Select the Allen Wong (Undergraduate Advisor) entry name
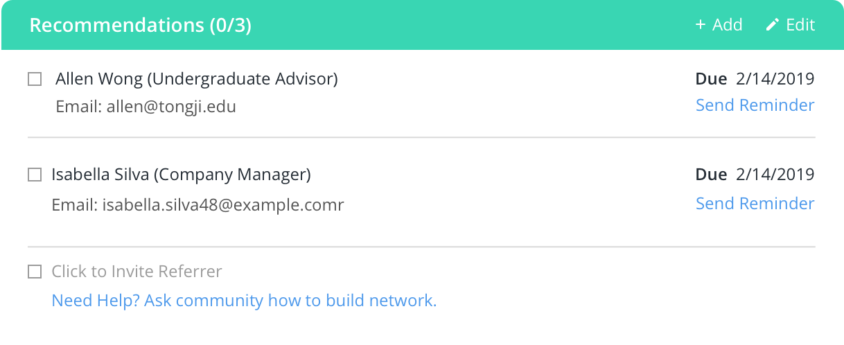Viewport: 844px width, 345px height. click(x=196, y=79)
